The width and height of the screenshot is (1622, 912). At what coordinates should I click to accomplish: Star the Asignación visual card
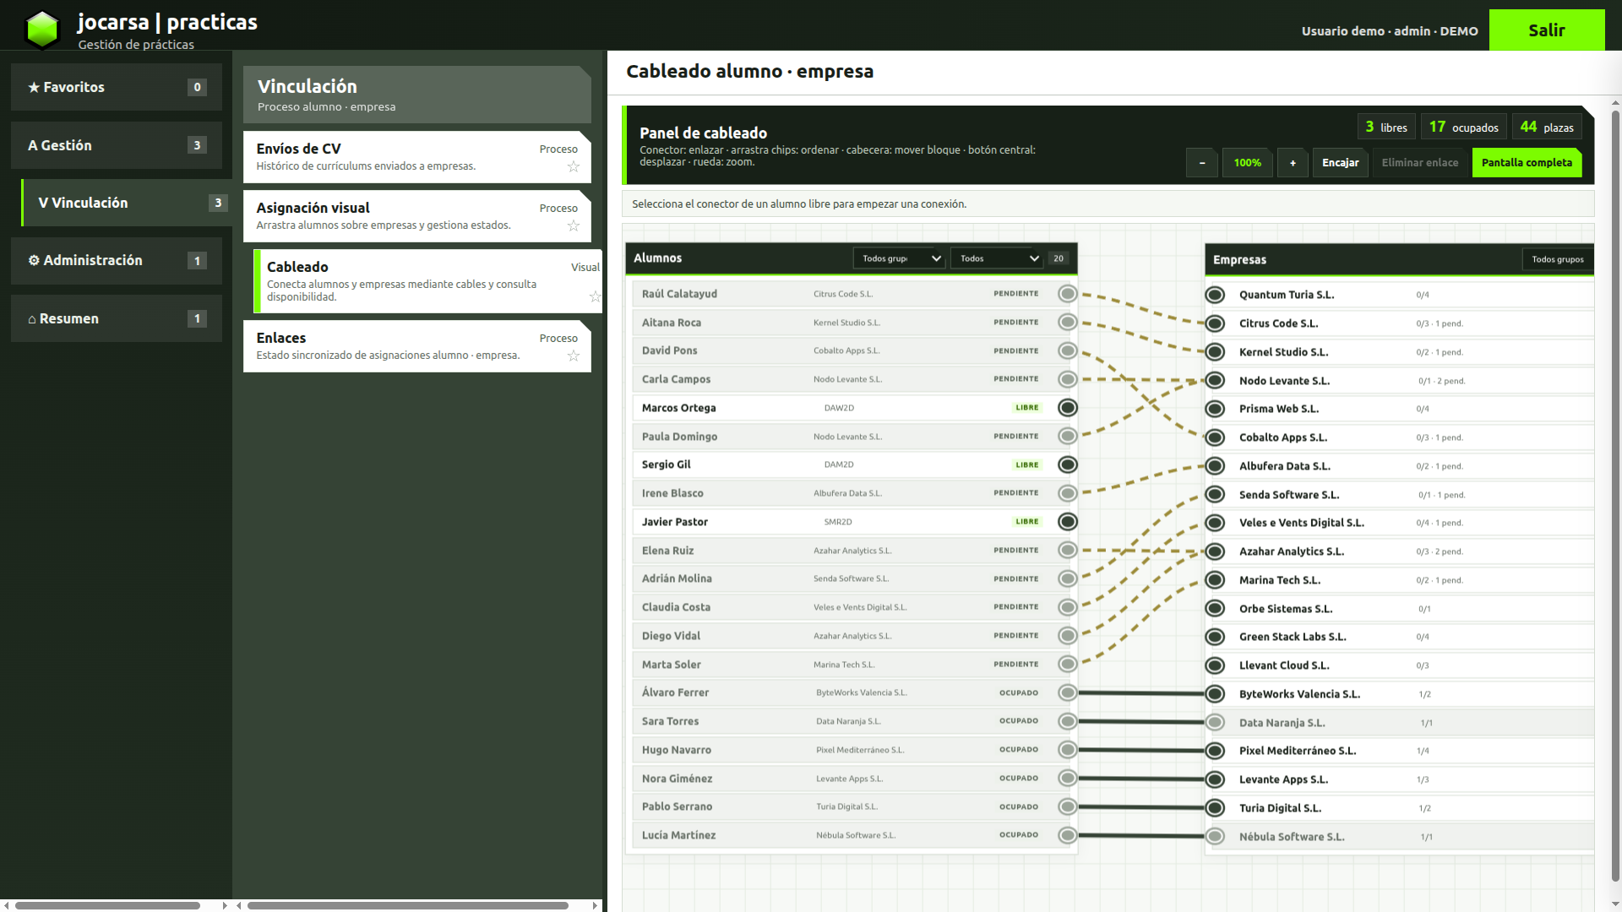click(574, 225)
